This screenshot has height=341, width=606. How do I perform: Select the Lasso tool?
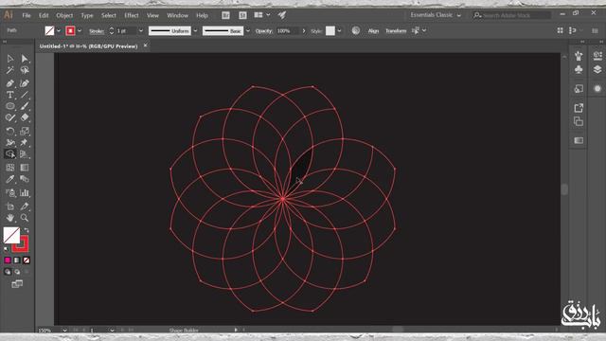(25, 70)
